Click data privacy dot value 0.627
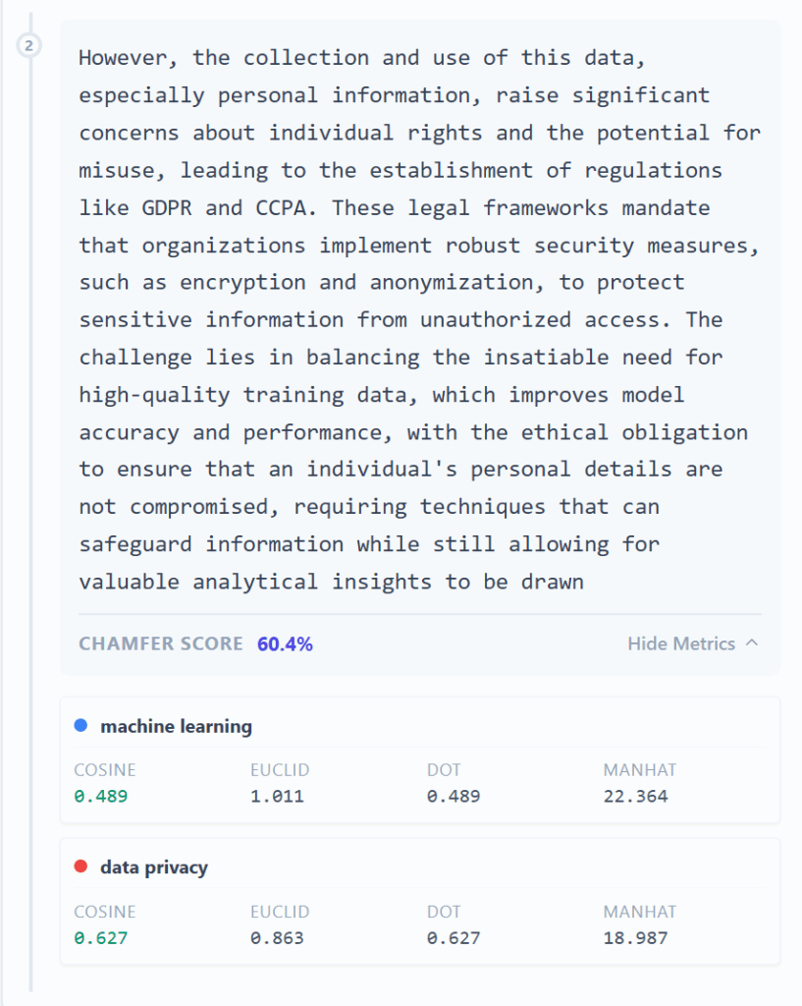The width and height of the screenshot is (802, 1006). [x=454, y=937]
